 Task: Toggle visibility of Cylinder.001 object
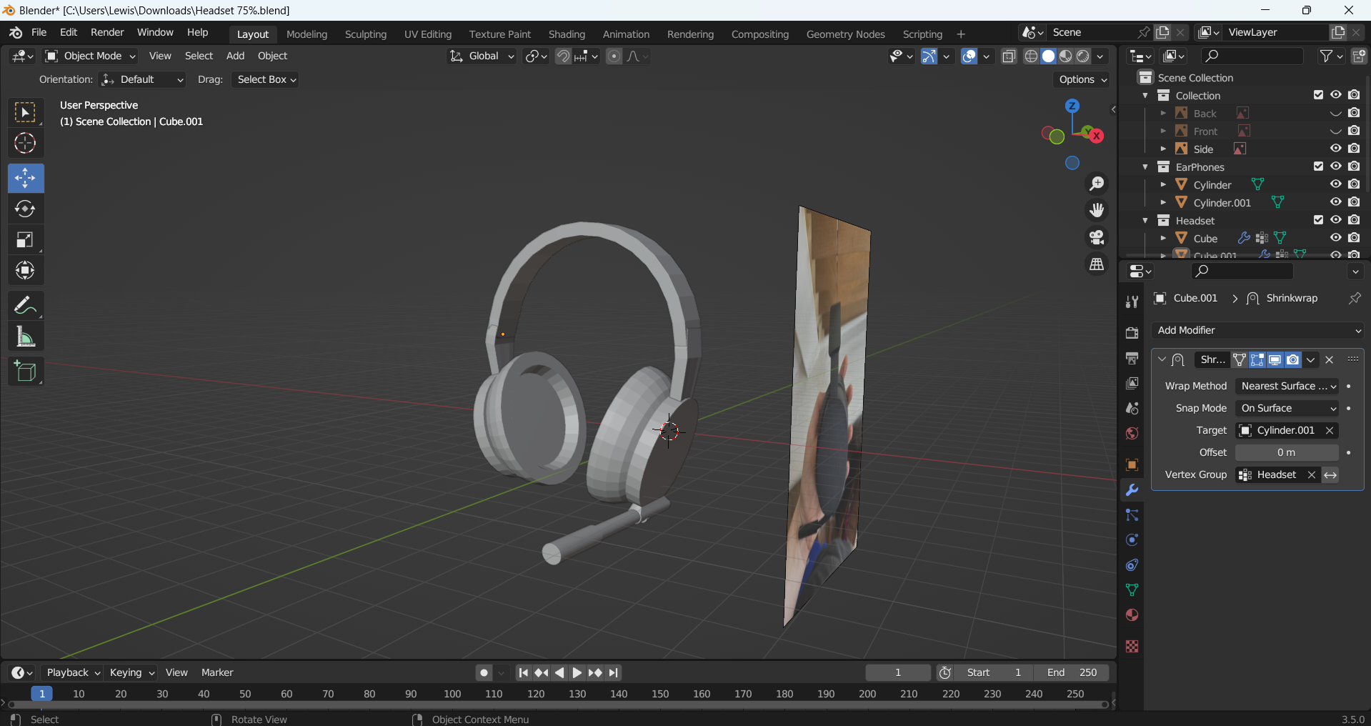coord(1335,202)
